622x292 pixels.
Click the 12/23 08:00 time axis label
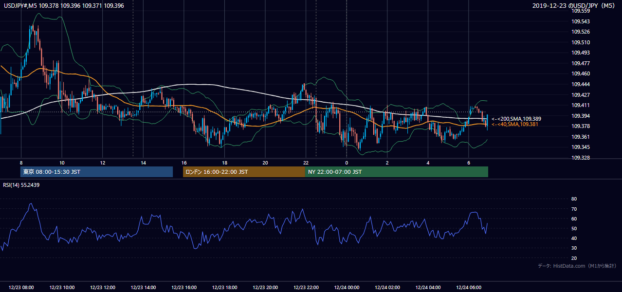click(21, 288)
